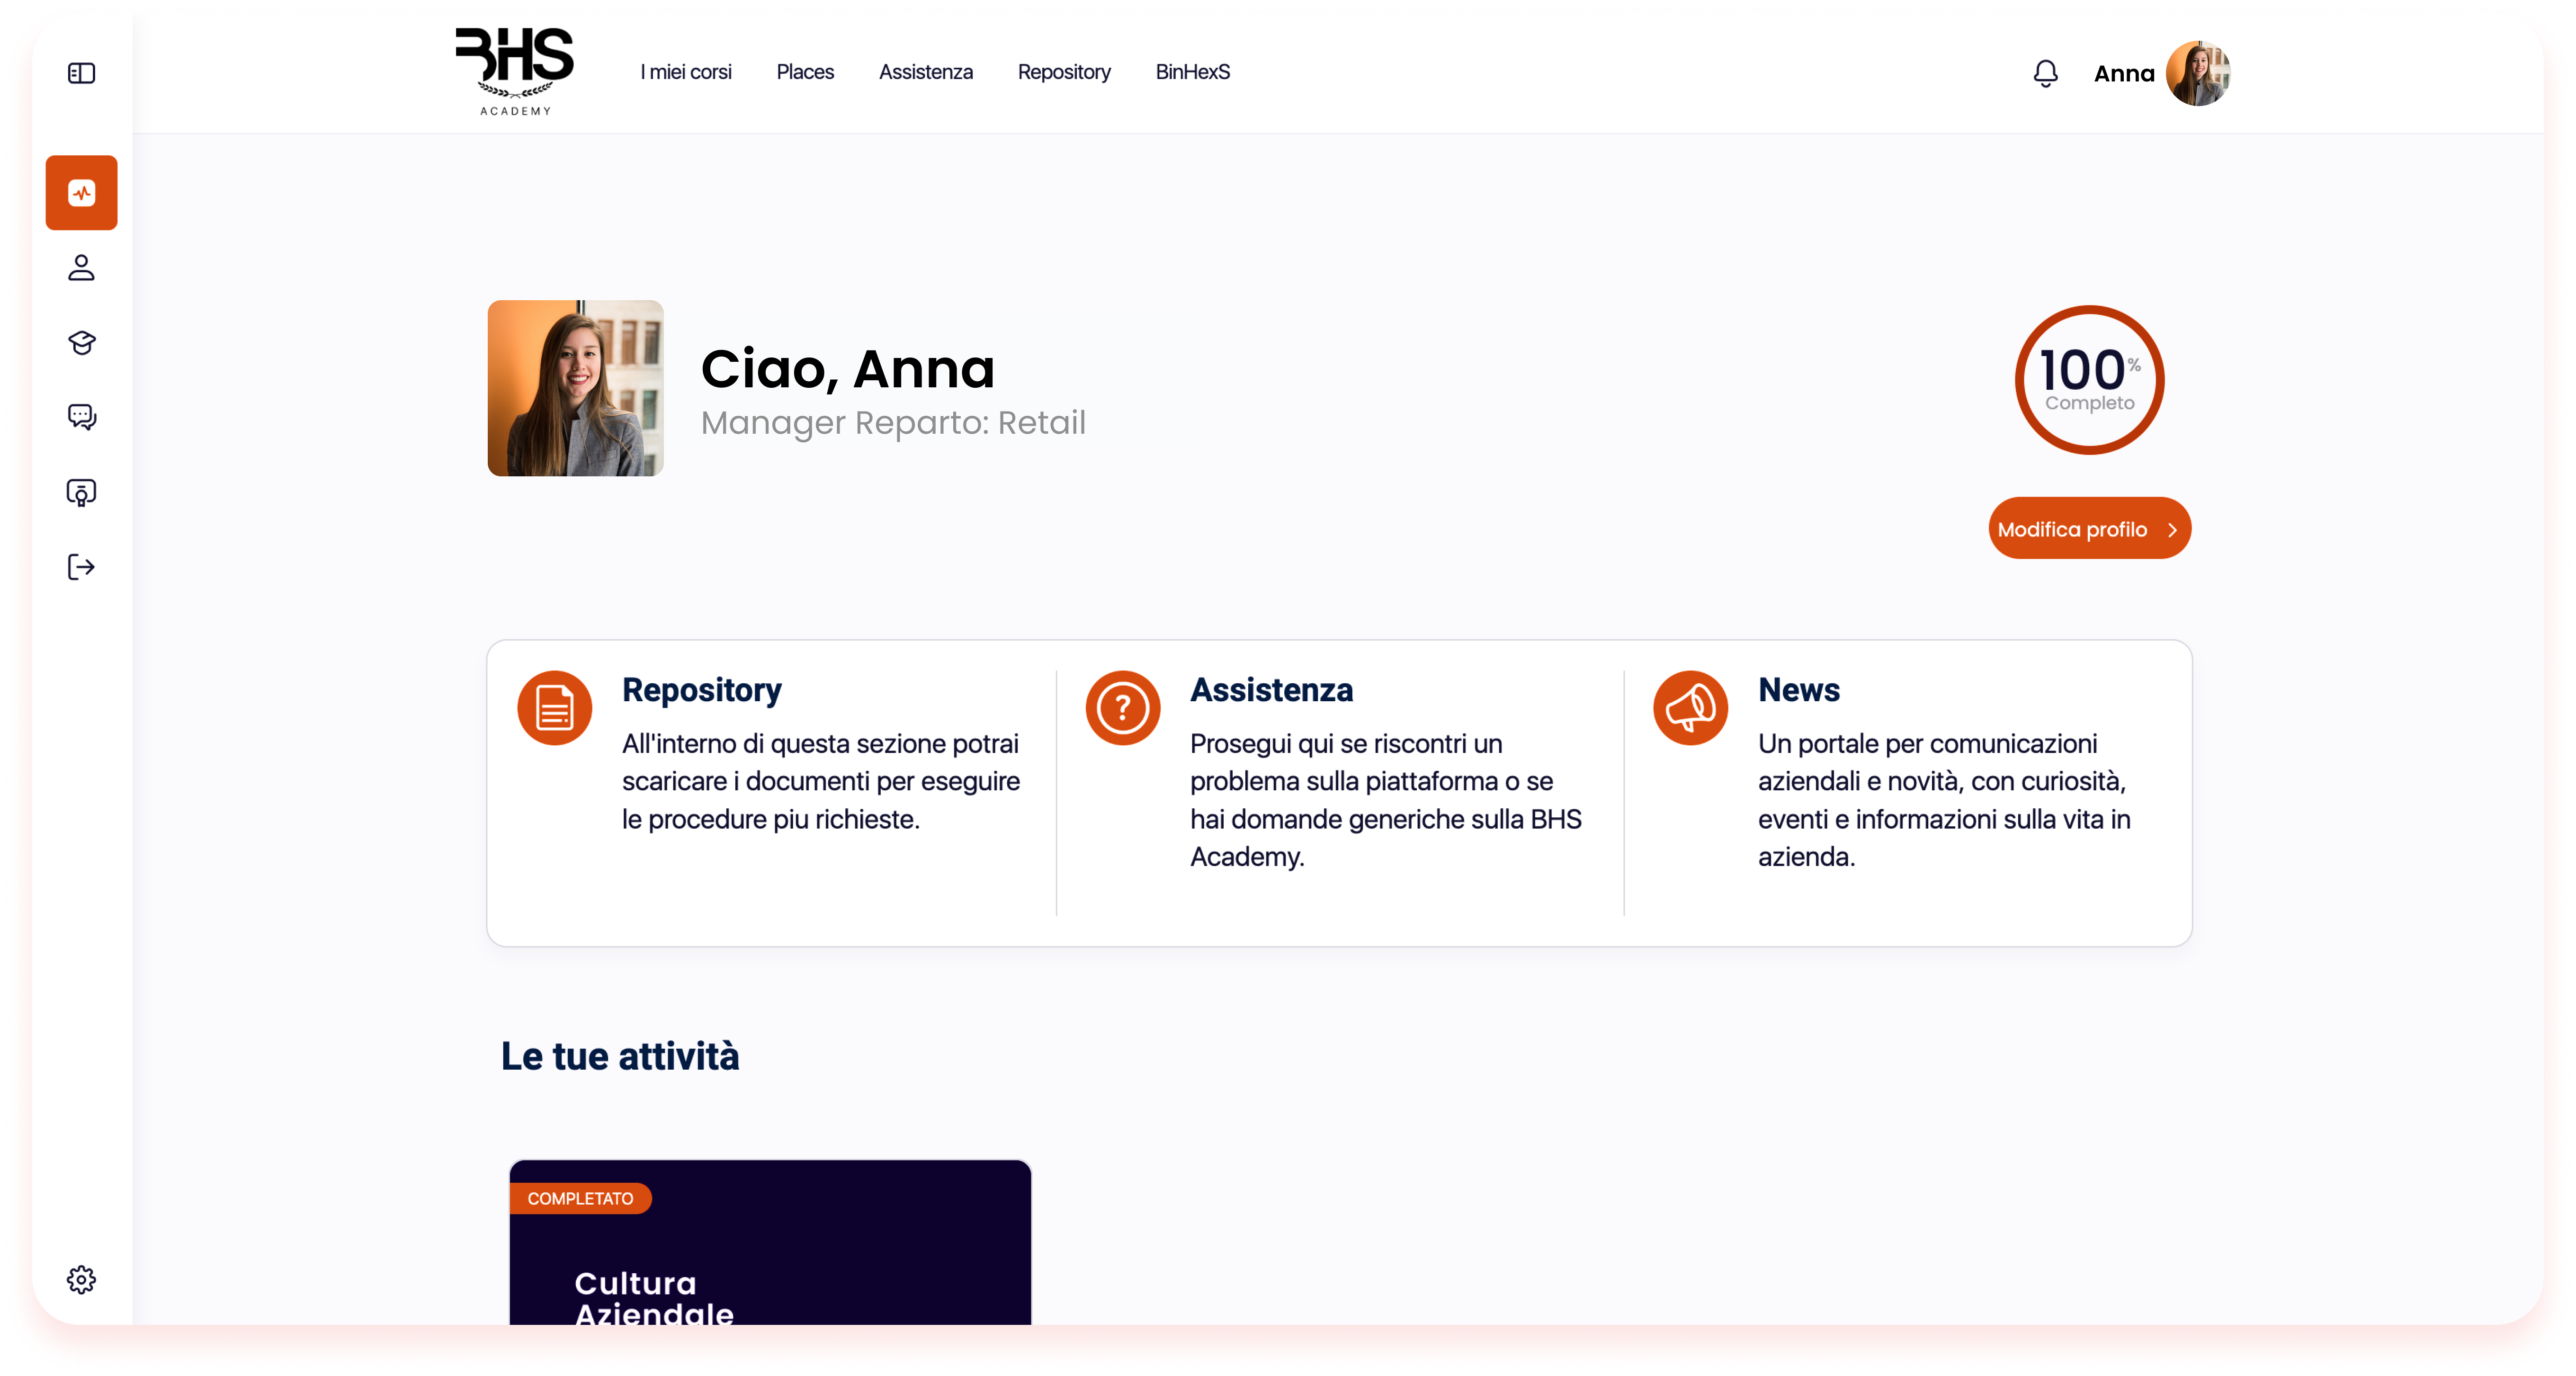Click the logout arrow sidebar icon
The width and height of the screenshot is (2576, 1376).
(x=81, y=567)
